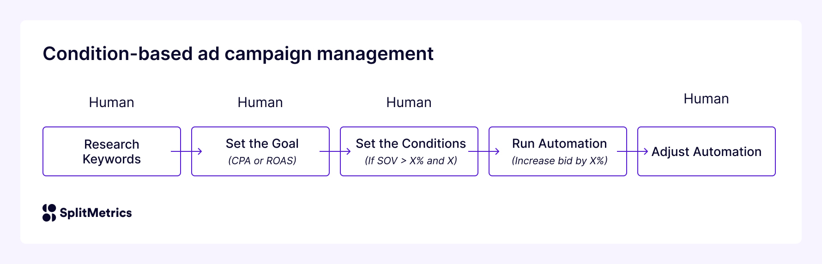
Task: Click the SplitMetrics logo icon
Action: pyautogui.click(x=49, y=213)
